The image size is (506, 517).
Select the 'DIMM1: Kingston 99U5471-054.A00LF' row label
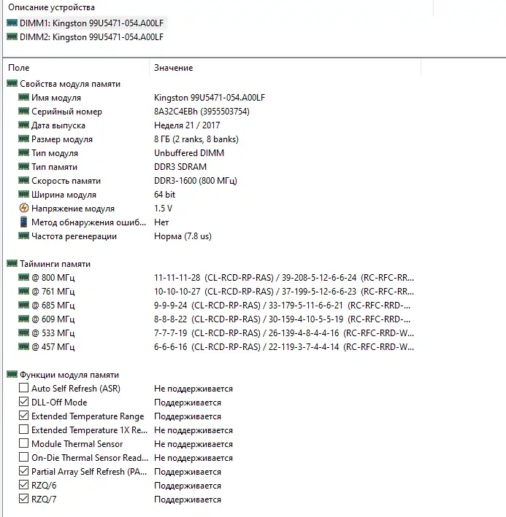[x=91, y=23]
